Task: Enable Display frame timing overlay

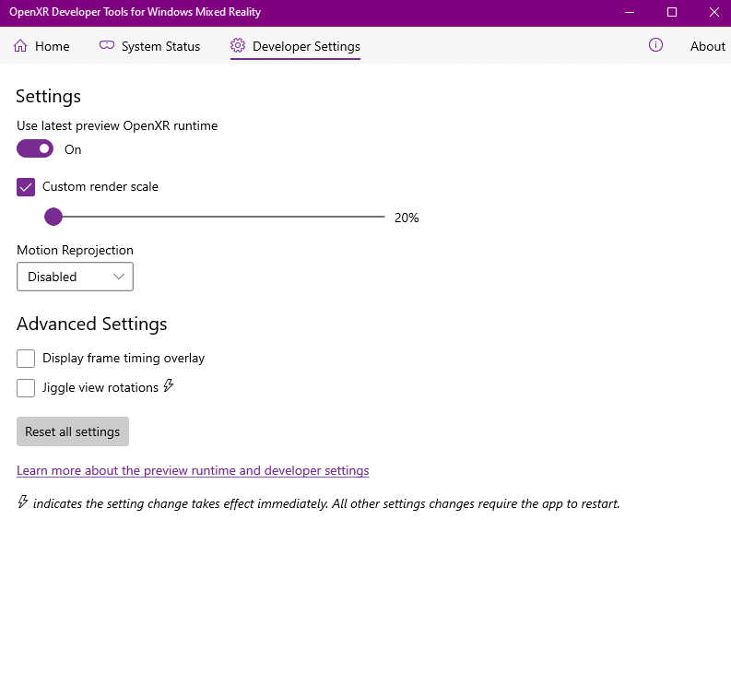Action: point(26,359)
